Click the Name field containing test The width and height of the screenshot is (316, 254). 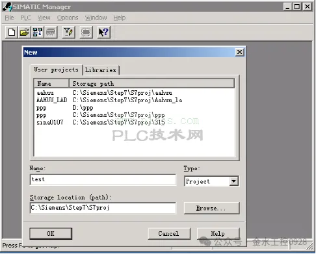(x=103, y=179)
